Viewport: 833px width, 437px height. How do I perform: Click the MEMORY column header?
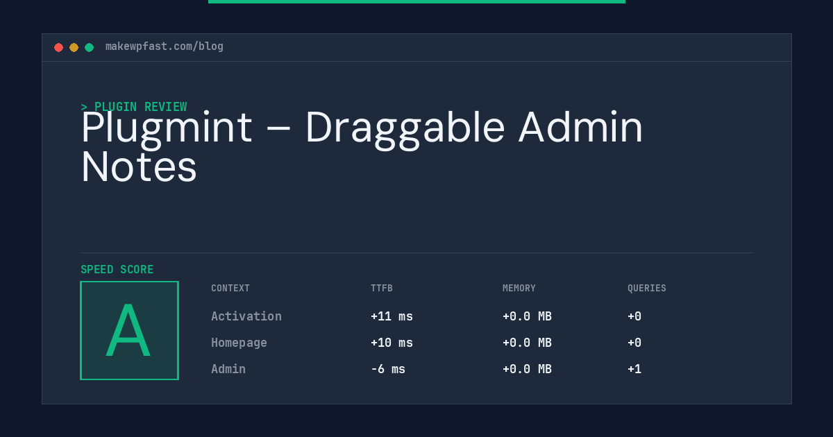[x=519, y=289]
